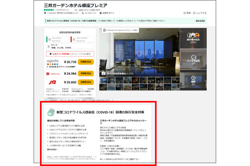Click the hotel title 三井ガーデンホテル銀座プレミア

(x=76, y=5)
